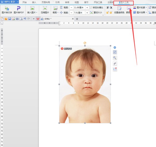156x147 pixels.
Task: Click the 设置透明色 (set transparent color) icon
Action: [x=119, y=8]
